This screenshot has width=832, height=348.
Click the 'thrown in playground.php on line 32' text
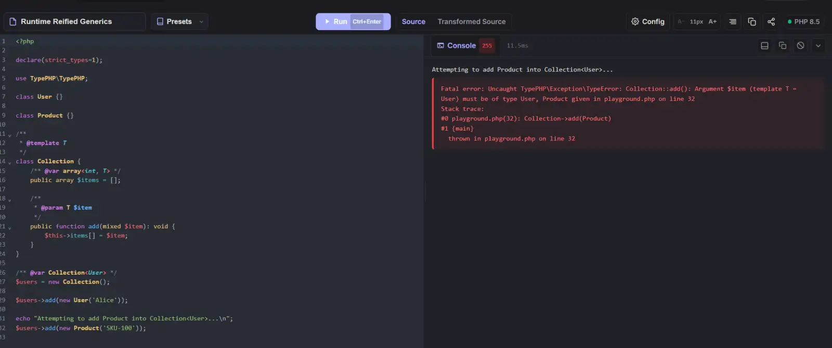(x=512, y=138)
